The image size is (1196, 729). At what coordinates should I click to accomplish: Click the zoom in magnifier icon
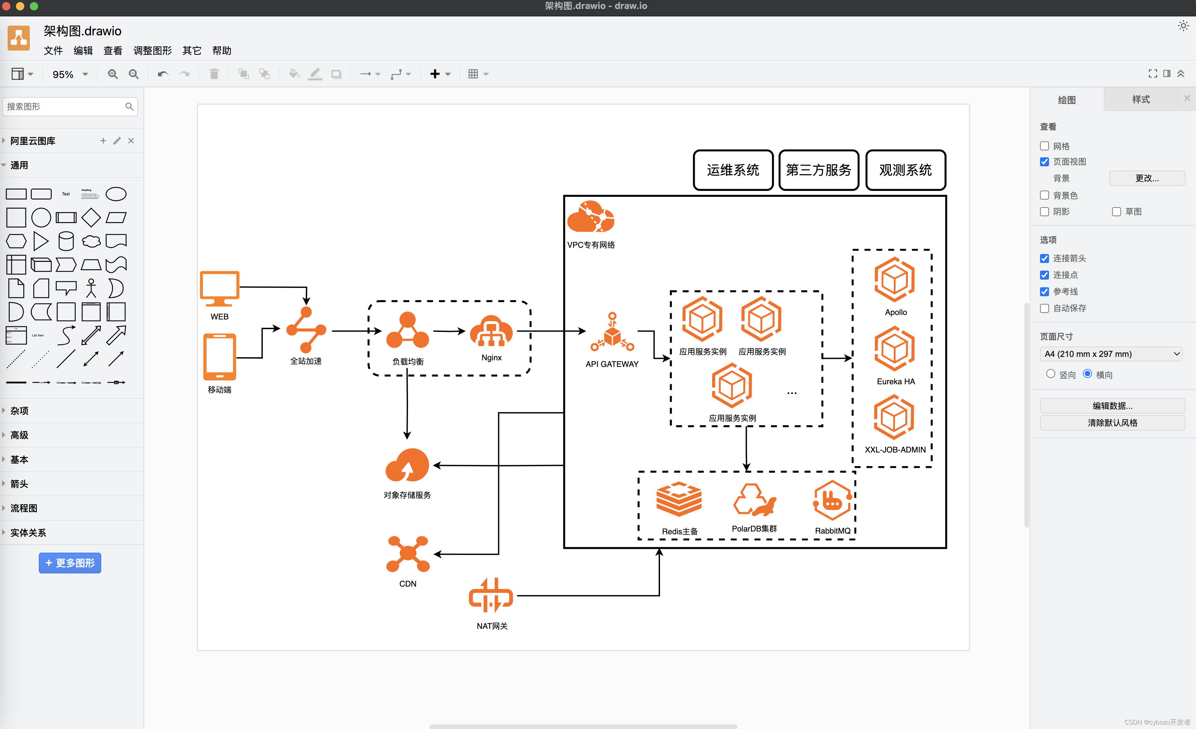[113, 74]
